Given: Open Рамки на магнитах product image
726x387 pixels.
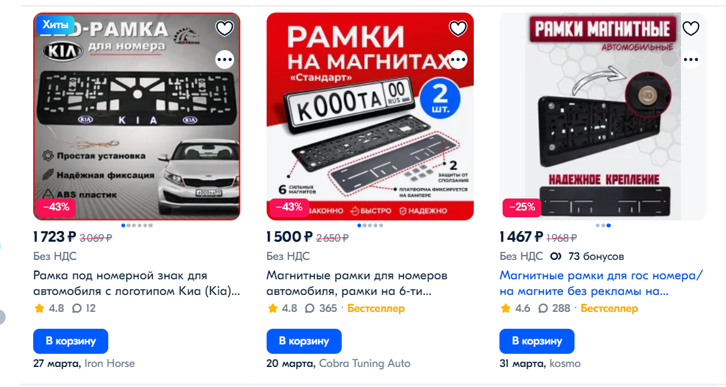Looking at the screenshot, I should 370,116.
